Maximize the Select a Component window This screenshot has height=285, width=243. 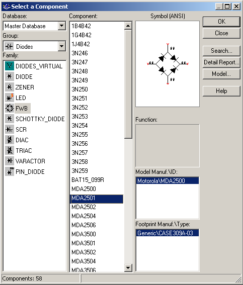coord(227,7)
